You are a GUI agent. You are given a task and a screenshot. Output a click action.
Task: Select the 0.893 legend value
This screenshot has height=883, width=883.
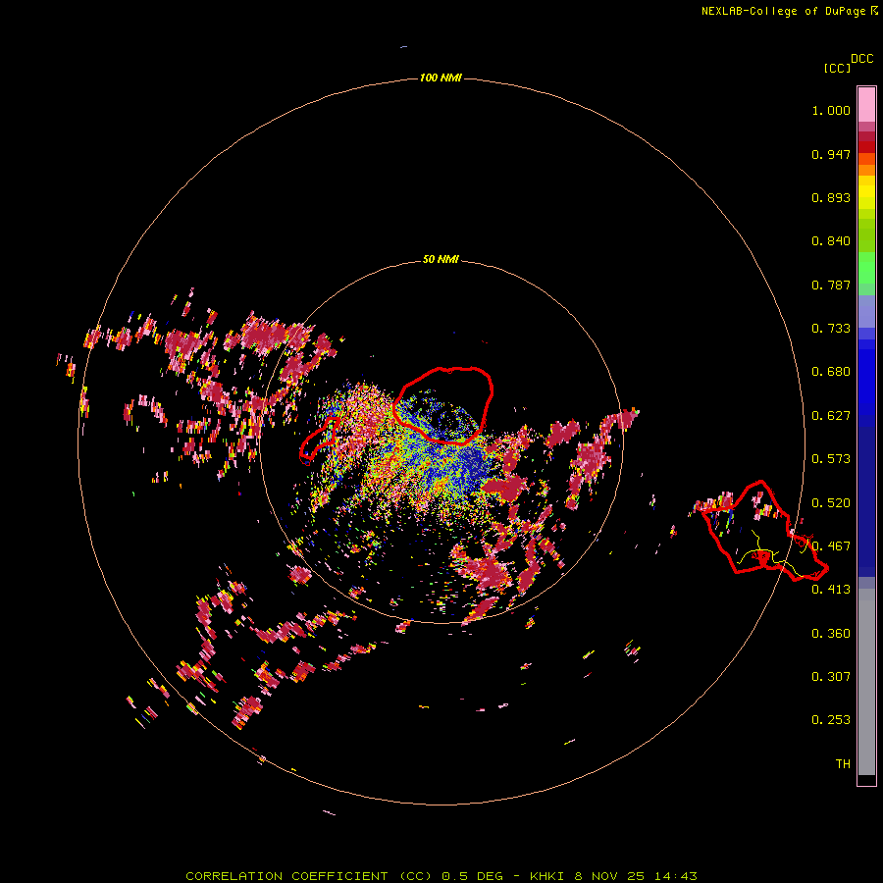(x=831, y=197)
